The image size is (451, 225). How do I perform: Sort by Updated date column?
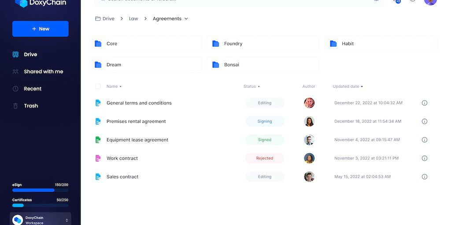coord(347,87)
